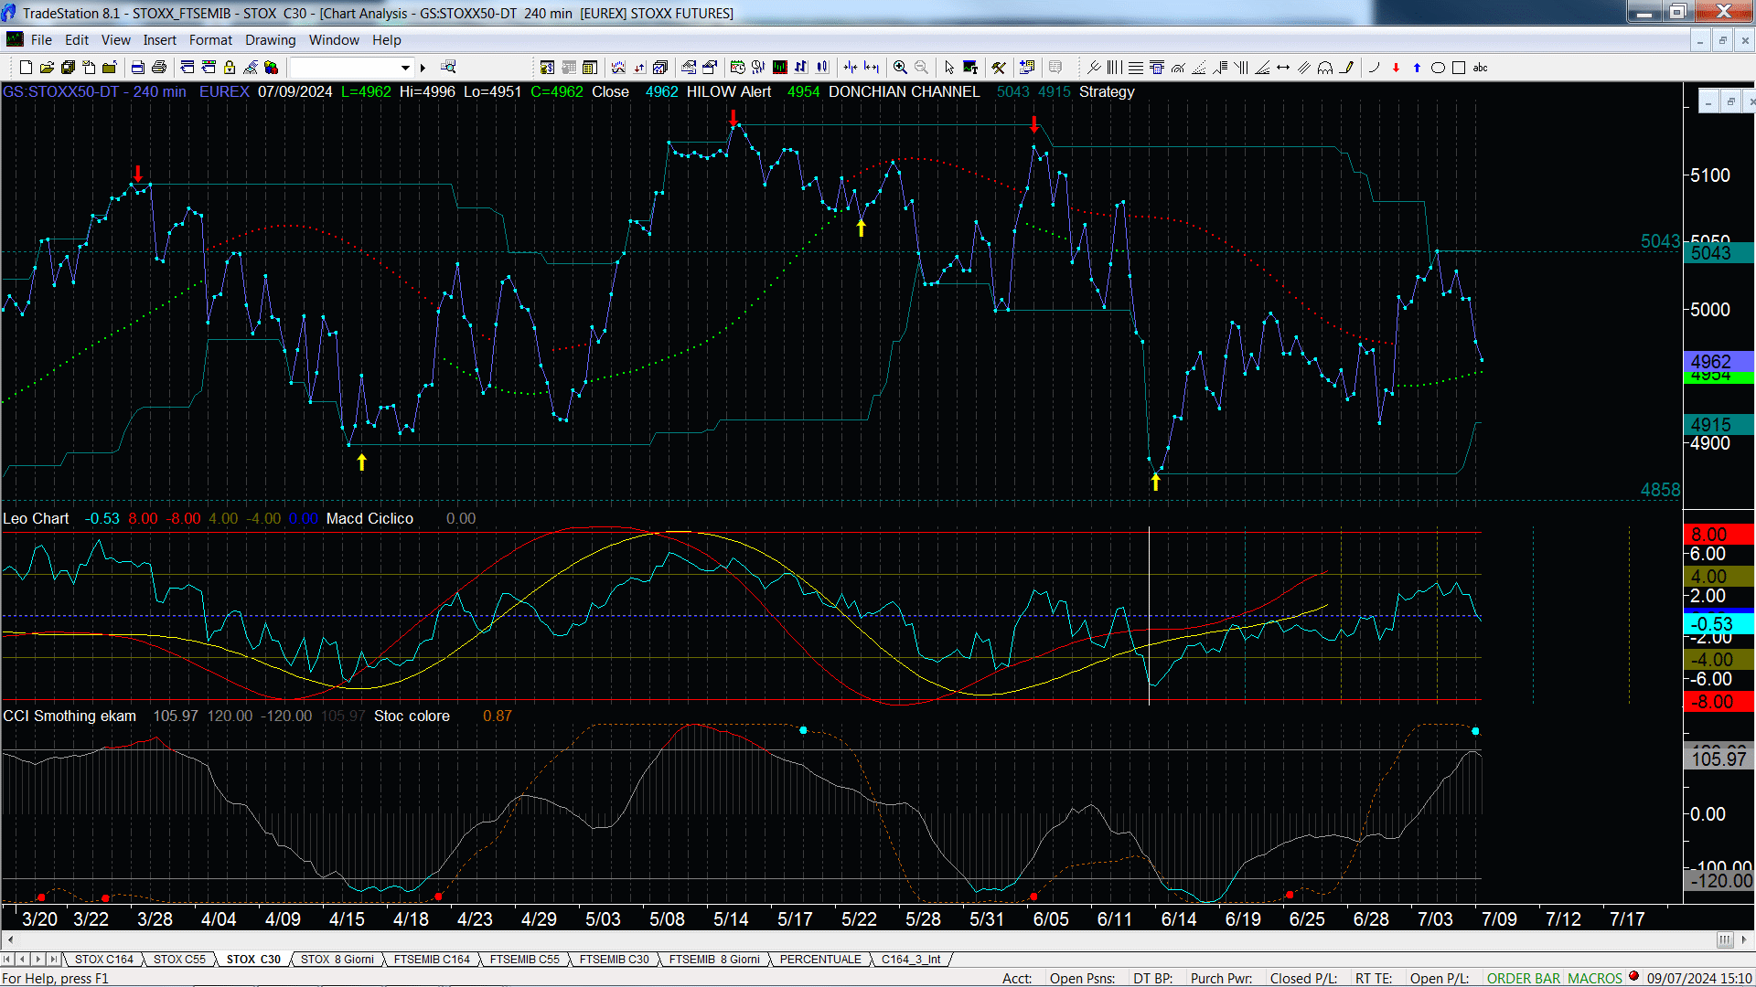This screenshot has width=1756, height=987.
Task: Open the File menu
Action: (x=41, y=40)
